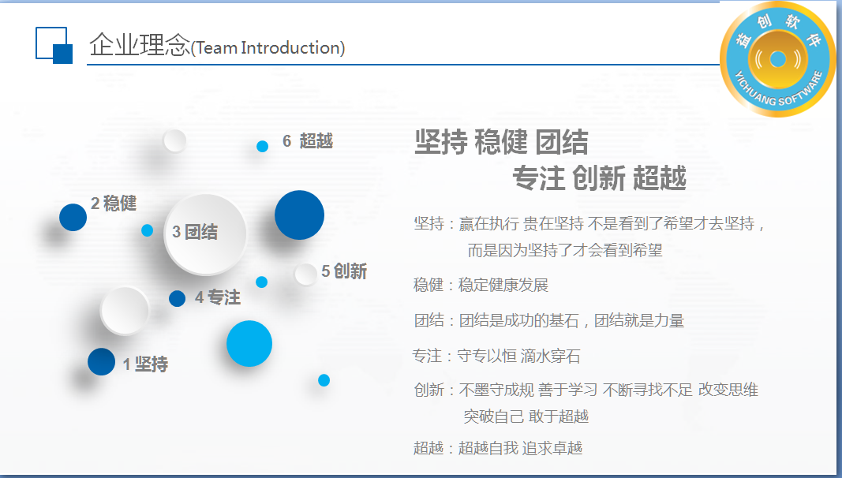Viewport: 842px width, 478px height.
Task: Click the large white "3 团结" circle
Action: point(205,234)
